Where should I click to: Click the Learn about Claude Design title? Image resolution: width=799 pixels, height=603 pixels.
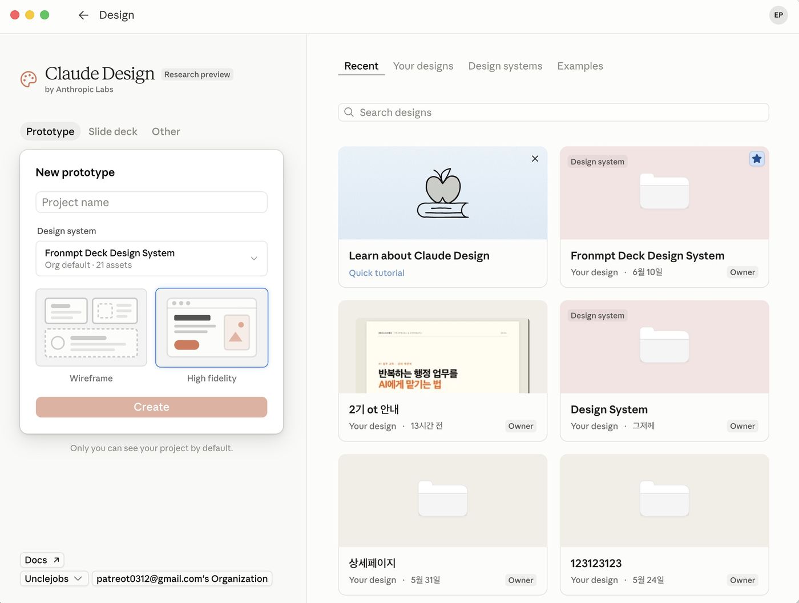point(419,256)
